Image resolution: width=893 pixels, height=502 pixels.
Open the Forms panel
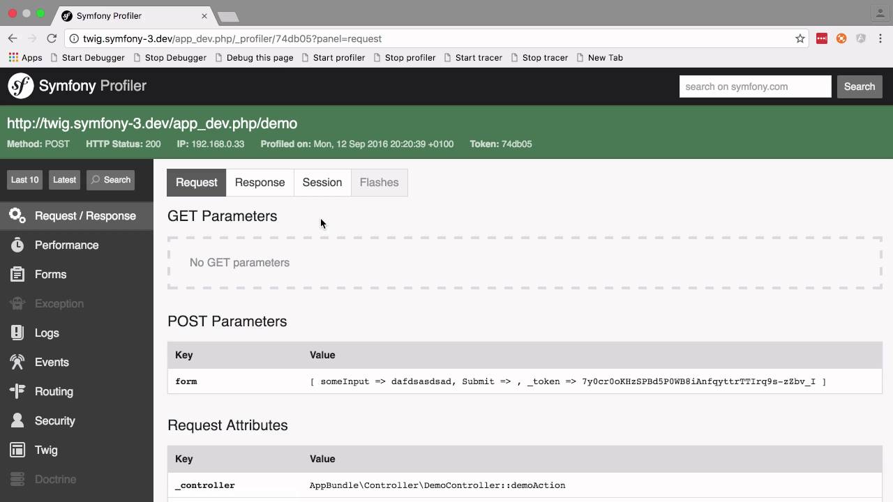(x=77, y=274)
